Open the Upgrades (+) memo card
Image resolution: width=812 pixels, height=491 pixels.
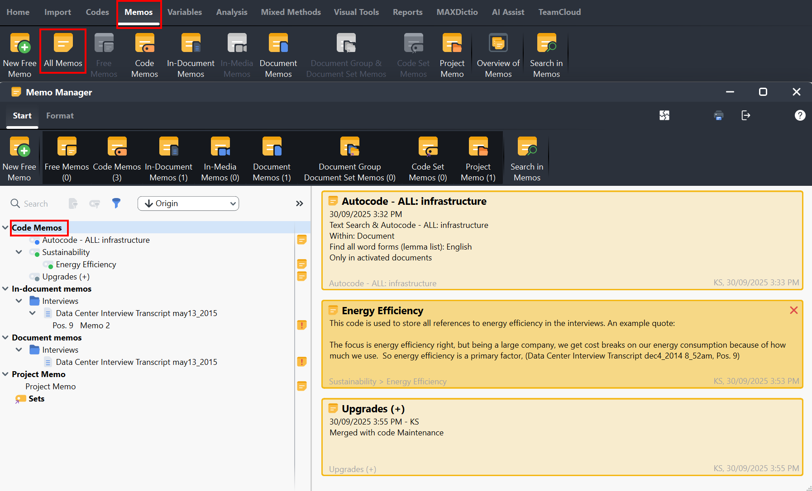(562, 437)
